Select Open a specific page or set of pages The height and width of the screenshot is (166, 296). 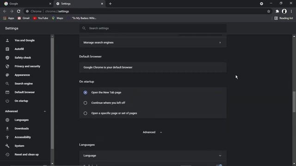pyautogui.click(x=85, y=113)
